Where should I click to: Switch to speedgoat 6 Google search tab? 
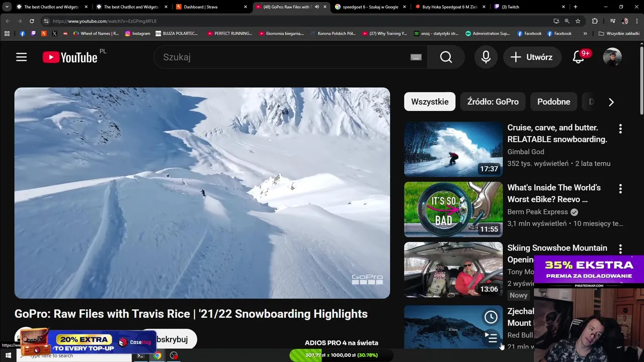(x=370, y=7)
